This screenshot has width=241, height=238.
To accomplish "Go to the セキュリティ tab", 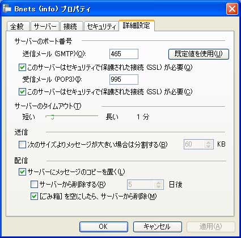I will pyautogui.click(x=101, y=26).
